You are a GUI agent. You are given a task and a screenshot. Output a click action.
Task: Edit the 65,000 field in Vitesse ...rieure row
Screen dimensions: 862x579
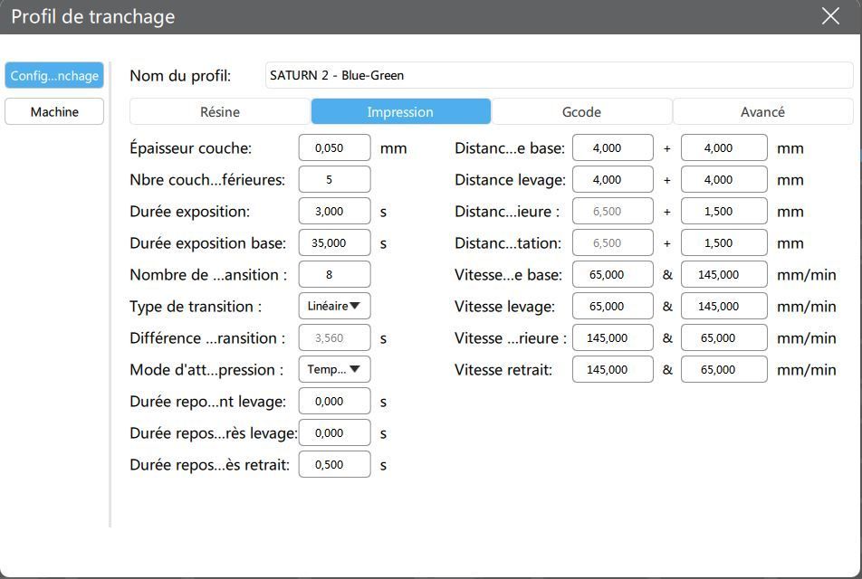(x=724, y=337)
